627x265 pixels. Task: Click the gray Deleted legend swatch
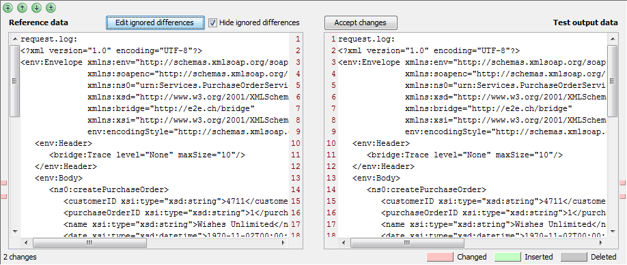click(574, 257)
